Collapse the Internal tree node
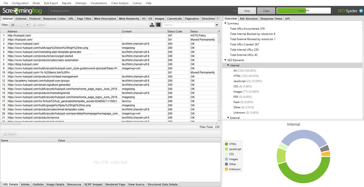Viewport: 364px width, 187px height. [228, 65]
